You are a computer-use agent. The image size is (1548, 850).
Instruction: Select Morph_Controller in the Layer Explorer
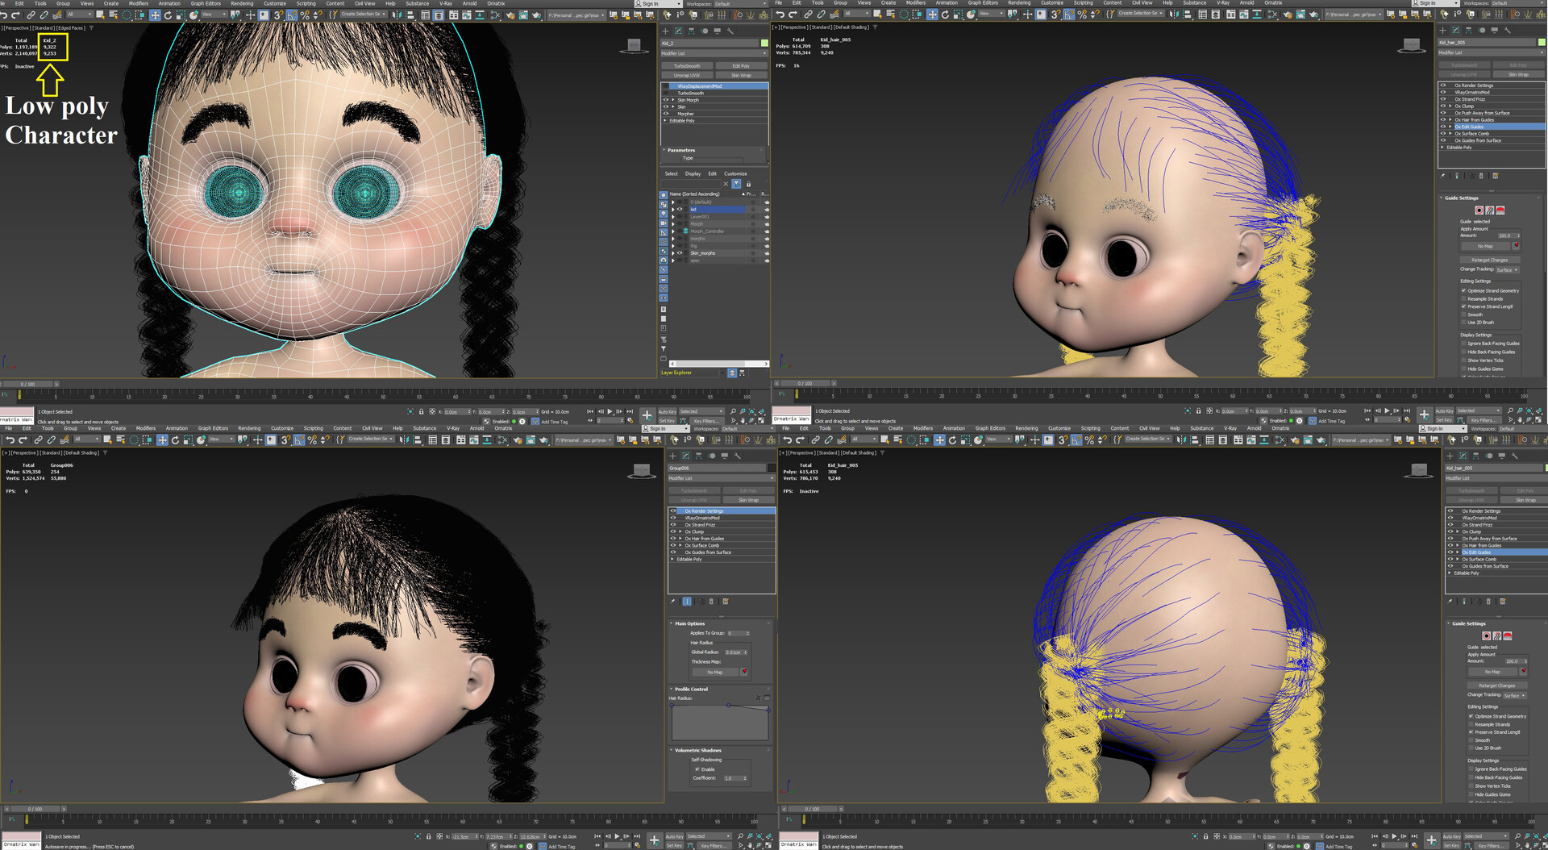708,231
